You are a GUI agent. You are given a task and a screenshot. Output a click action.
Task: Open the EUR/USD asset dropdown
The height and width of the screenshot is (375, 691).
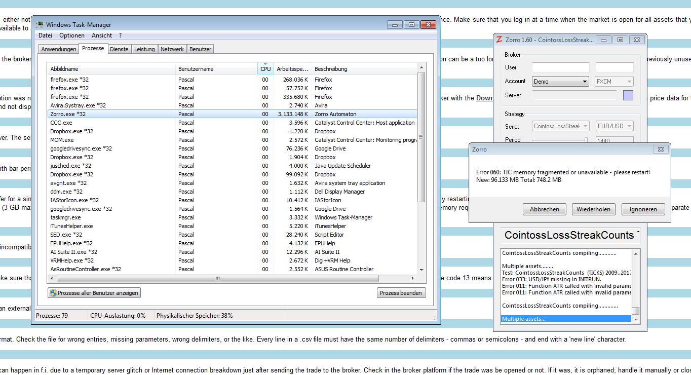pyautogui.click(x=615, y=126)
